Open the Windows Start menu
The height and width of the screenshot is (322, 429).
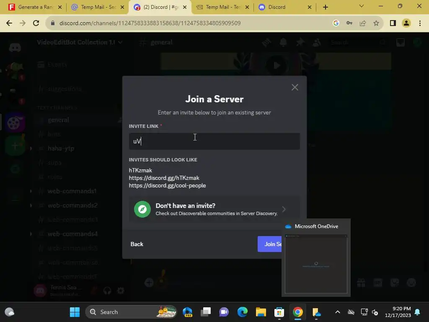pyautogui.click(x=75, y=312)
